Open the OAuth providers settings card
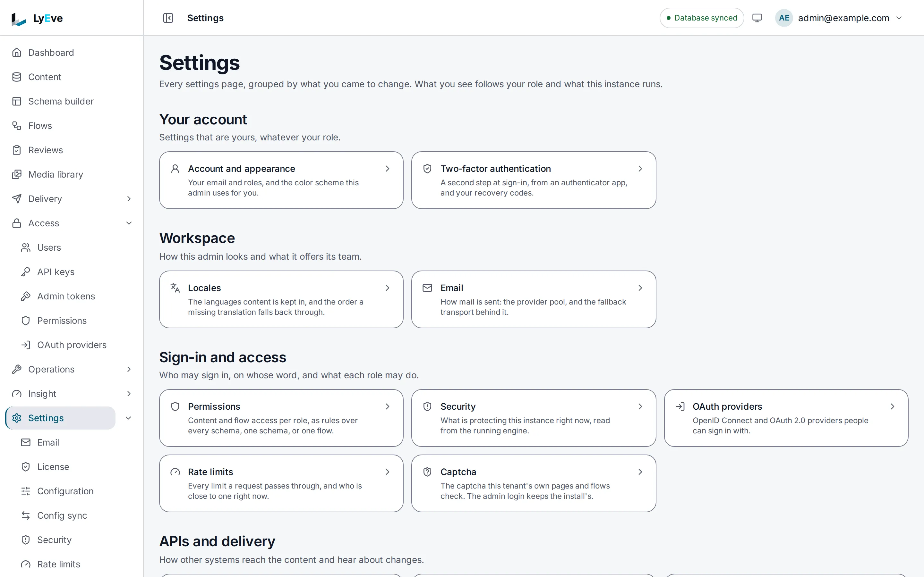 [x=786, y=418]
